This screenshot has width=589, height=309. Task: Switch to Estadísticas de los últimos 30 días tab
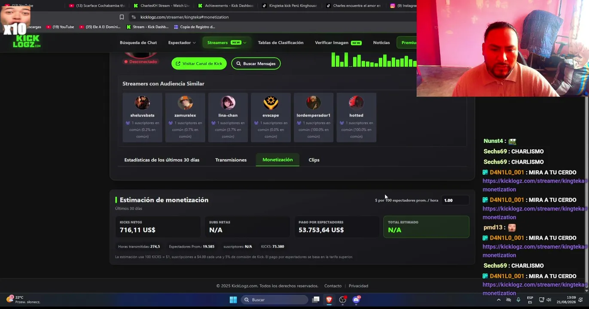(x=162, y=160)
